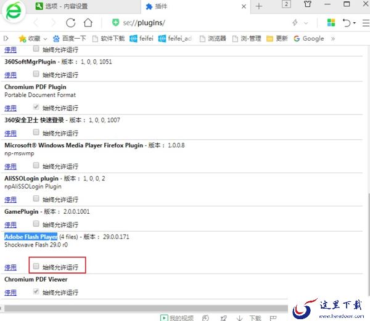Click the Portable Document Format description

click(x=40, y=95)
